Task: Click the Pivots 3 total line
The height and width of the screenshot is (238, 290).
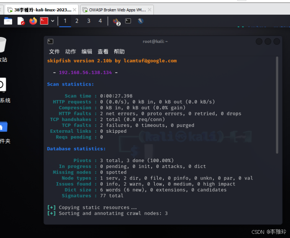Action: pyautogui.click(x=124, y=161)
